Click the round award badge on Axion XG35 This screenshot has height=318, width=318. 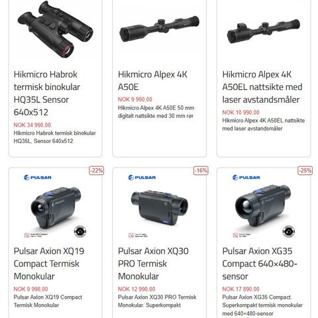[289, 231]
